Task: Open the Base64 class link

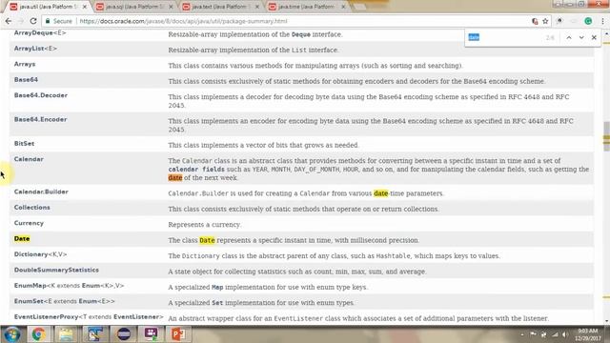Action: pyautogui.click(x=26, y=80)
